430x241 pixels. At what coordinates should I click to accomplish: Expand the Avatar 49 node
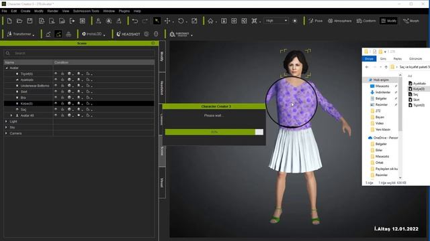[x=11, y=116]
